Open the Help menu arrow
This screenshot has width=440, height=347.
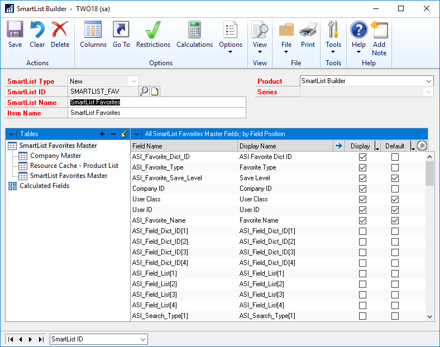[x=358, y=52]
